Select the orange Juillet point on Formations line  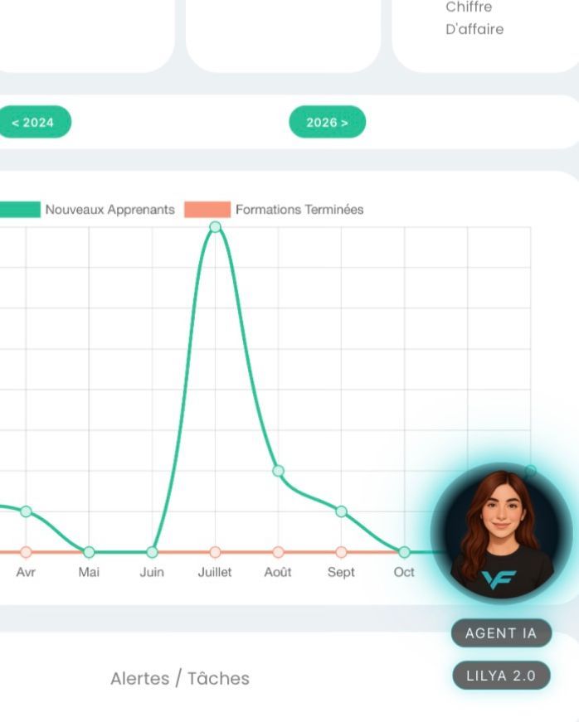tap(215, 552)
